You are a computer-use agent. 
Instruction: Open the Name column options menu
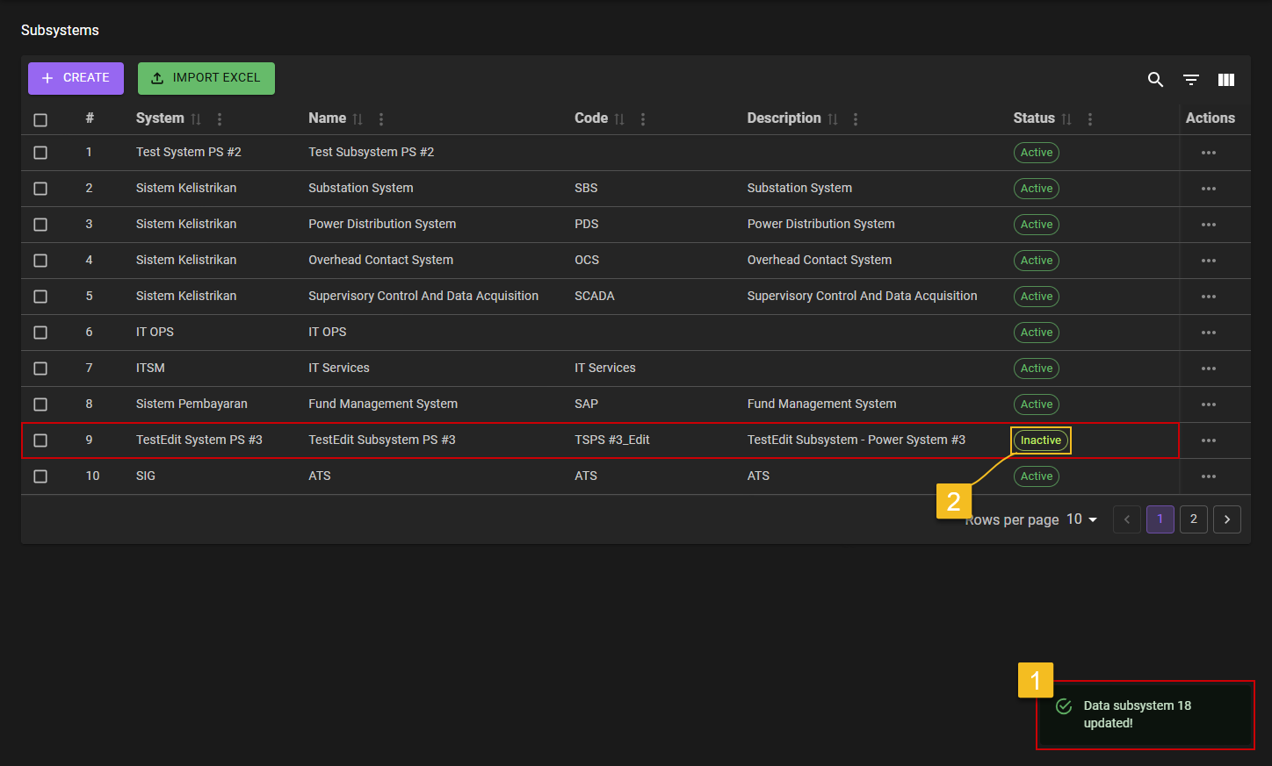(380, 119)
